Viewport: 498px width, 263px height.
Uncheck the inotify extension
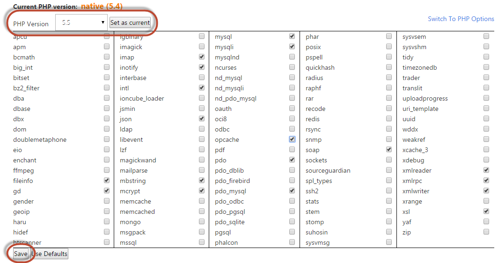pyautogui.click(x=202, y=67)
